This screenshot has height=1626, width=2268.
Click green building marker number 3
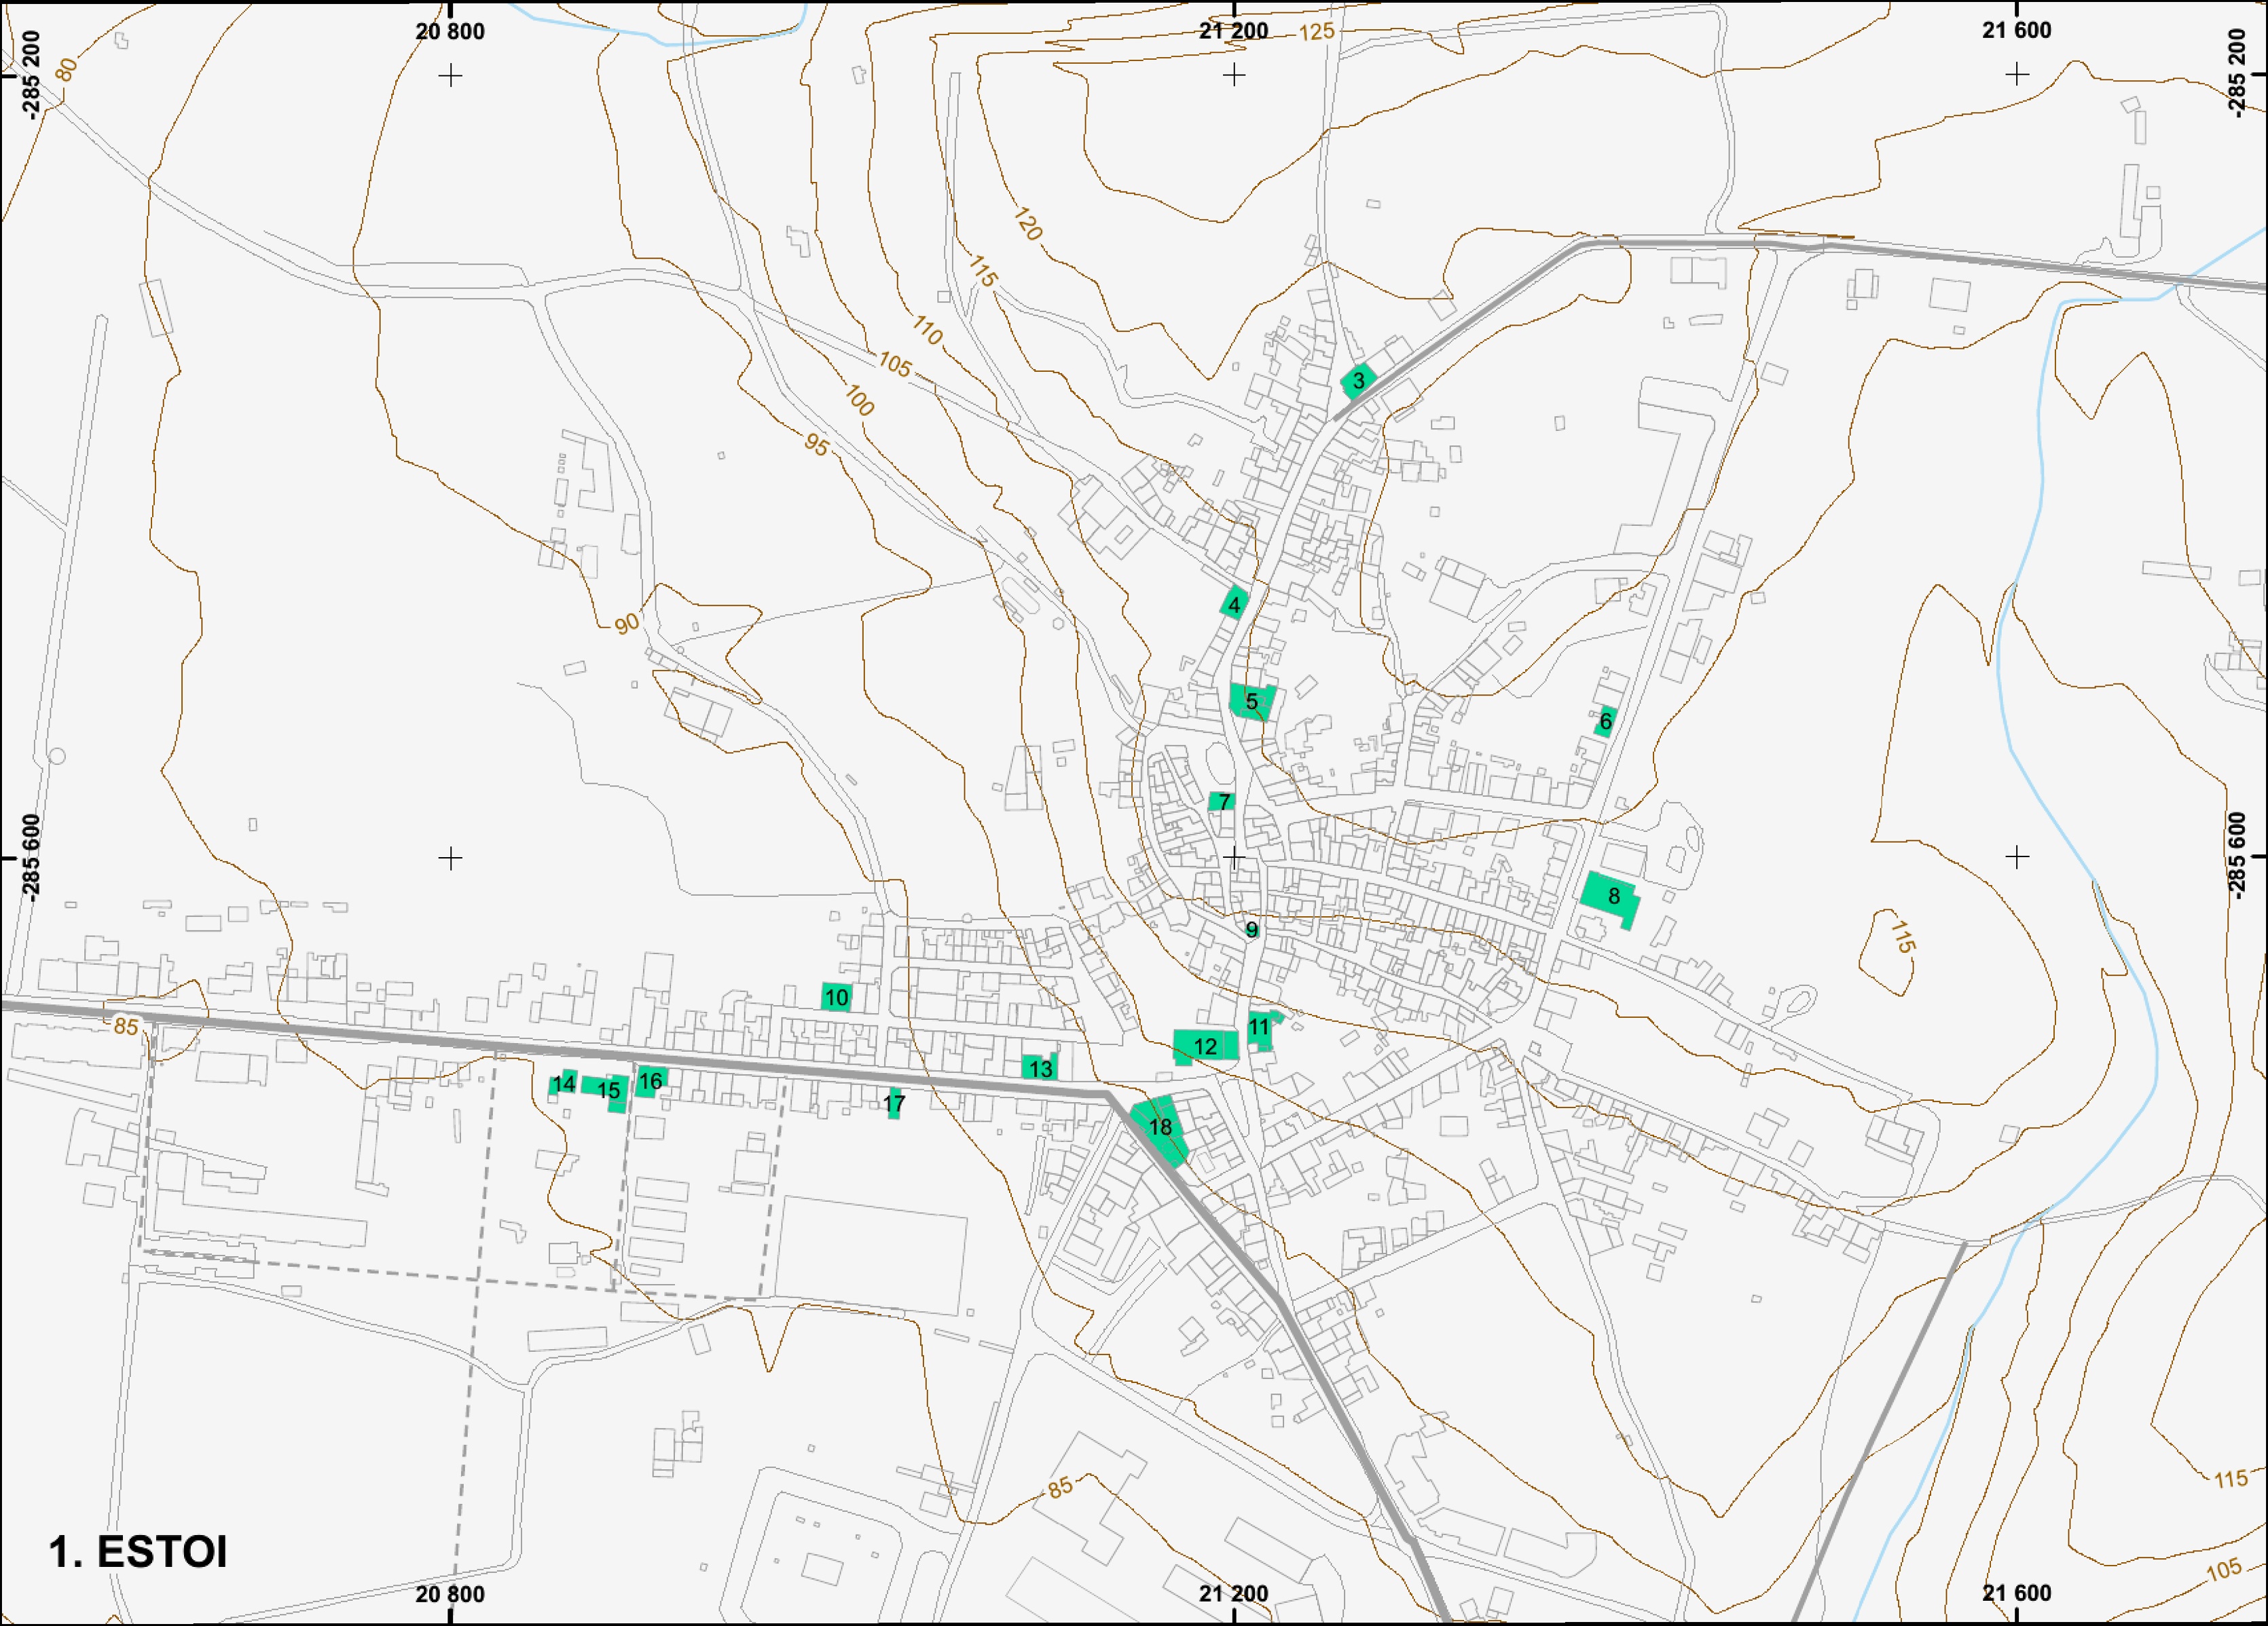click(x=1358, y=381)
